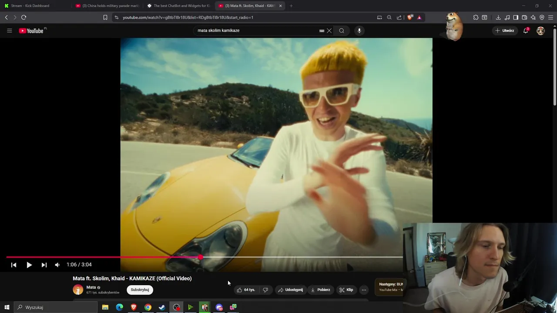Click the 1:06 / 3:04 time display
The image size is (557, 313).
tap(79, 265)
